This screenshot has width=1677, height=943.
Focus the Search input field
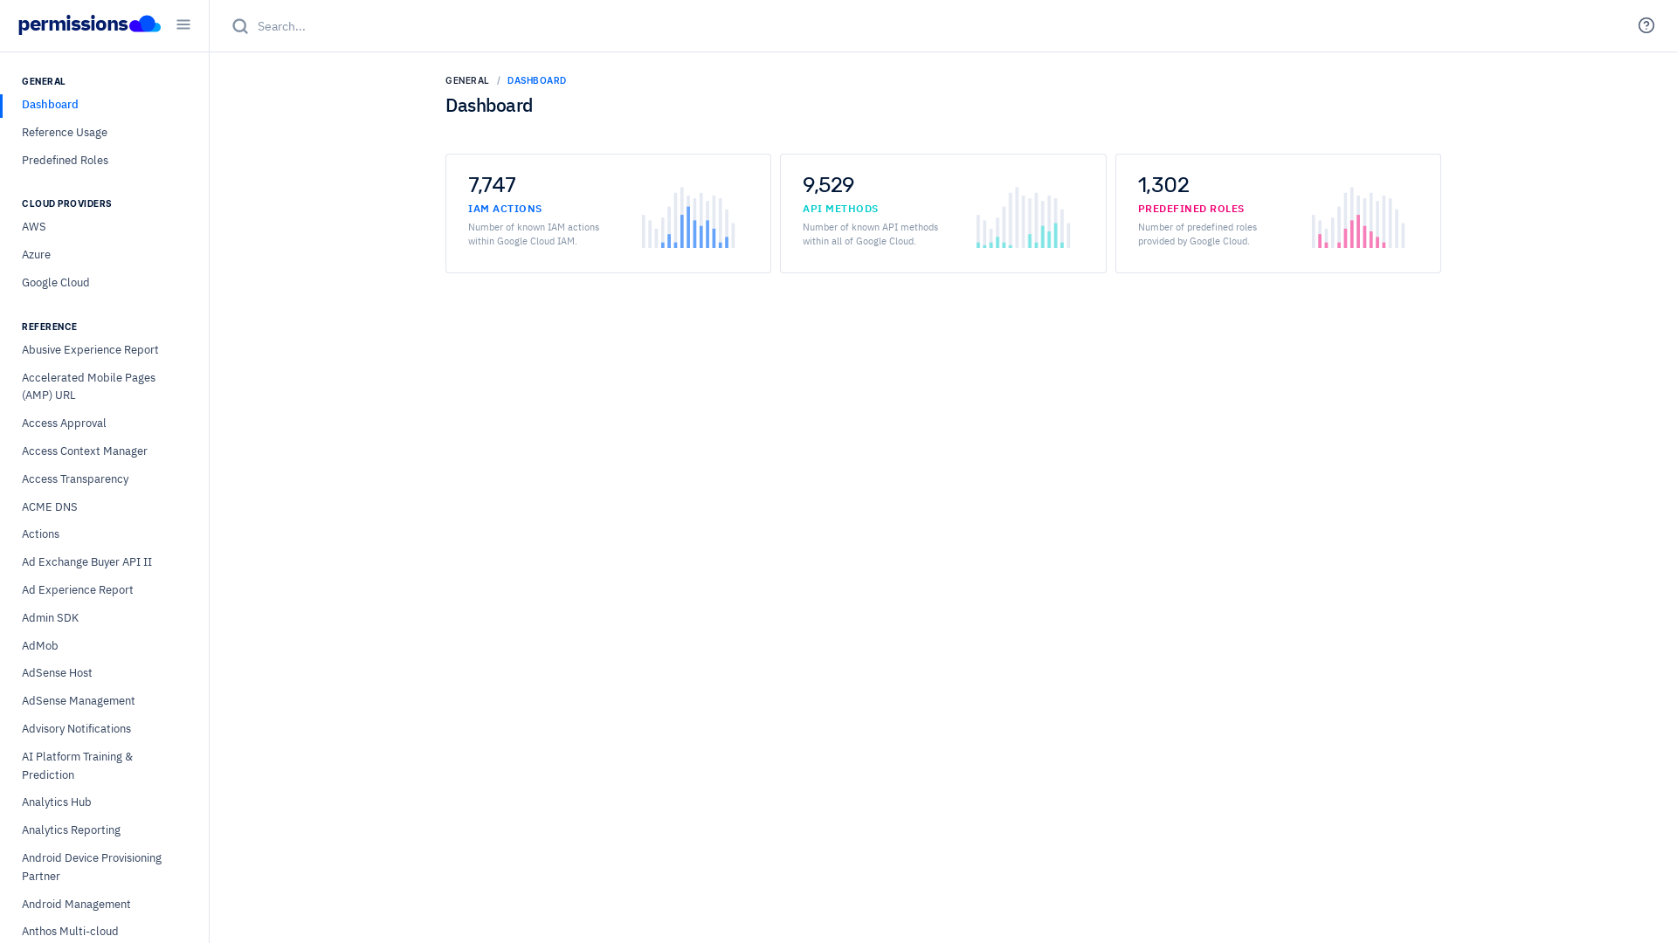[x=935, y=26]
